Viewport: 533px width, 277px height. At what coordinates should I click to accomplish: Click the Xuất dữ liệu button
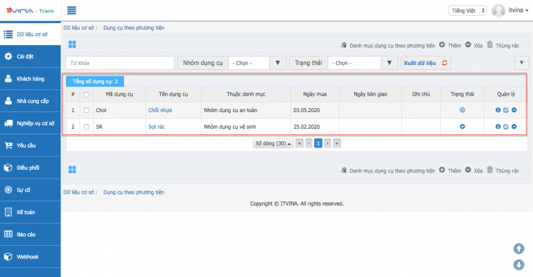[419, 63]
